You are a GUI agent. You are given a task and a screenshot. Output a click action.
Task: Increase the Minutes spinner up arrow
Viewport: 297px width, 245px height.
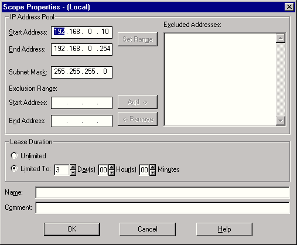coord(153,167)
